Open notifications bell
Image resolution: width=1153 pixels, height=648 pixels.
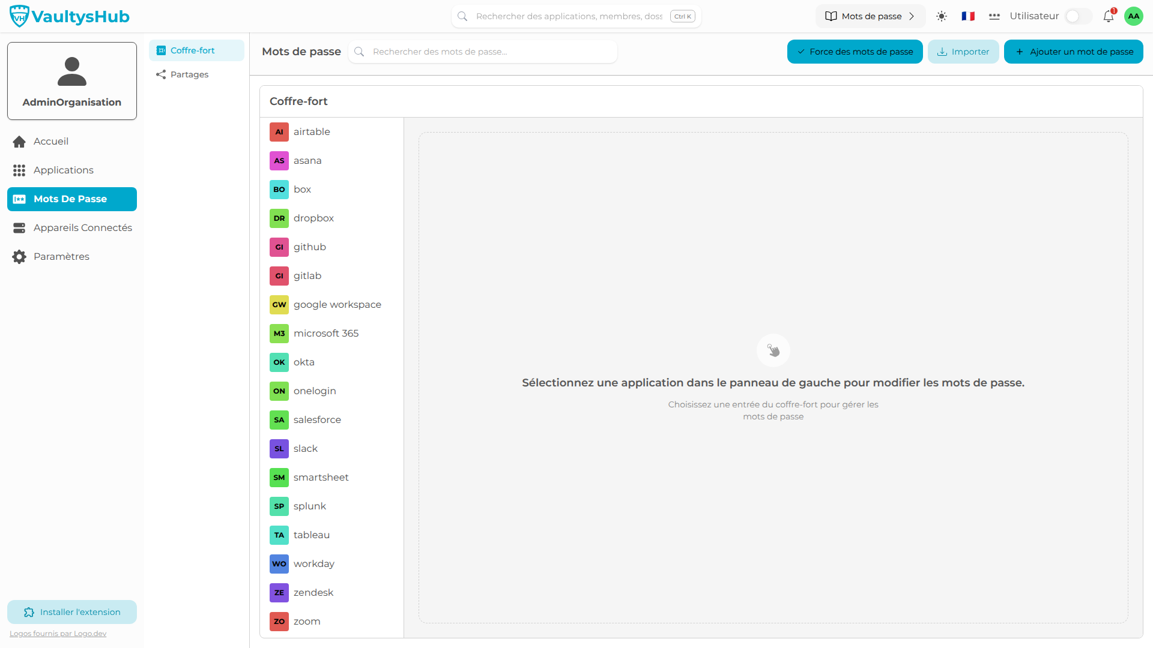[x=1109, y=16]
